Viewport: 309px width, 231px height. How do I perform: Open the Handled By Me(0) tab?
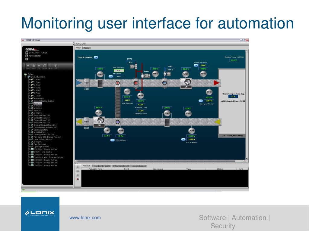[x=101, y=166]
